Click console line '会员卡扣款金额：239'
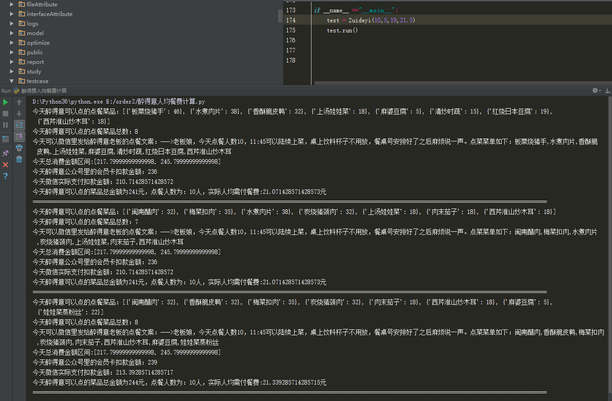 pyautogui.click(x=95, y=362)
